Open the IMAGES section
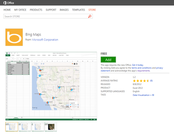The image size is (174, 135). pos(64,10)
